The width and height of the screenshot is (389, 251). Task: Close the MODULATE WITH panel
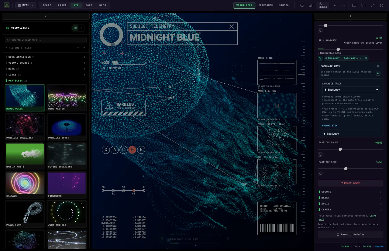tap(378, 66)
